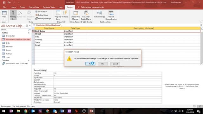
Task: Click the View button in ribbon
Action: pos(4,15)
